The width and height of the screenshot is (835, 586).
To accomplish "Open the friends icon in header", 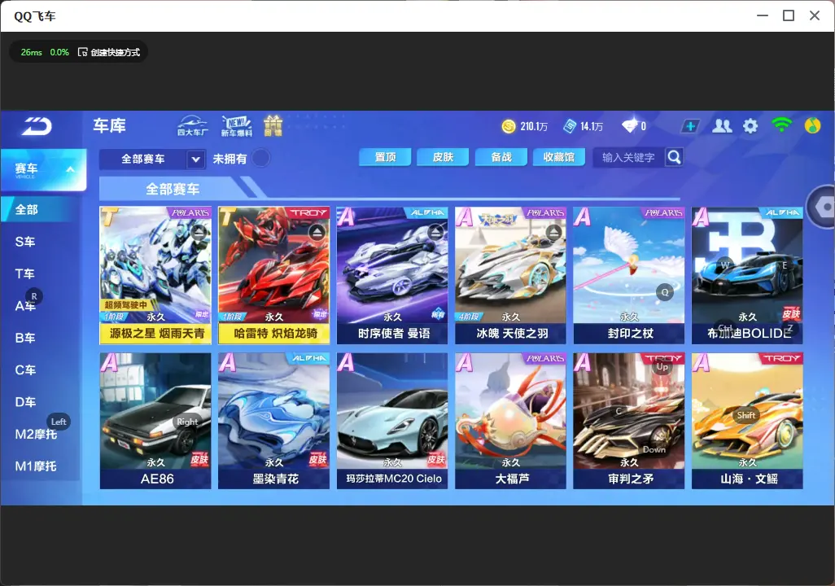I will pyautogui.click(x=722, y=126).
